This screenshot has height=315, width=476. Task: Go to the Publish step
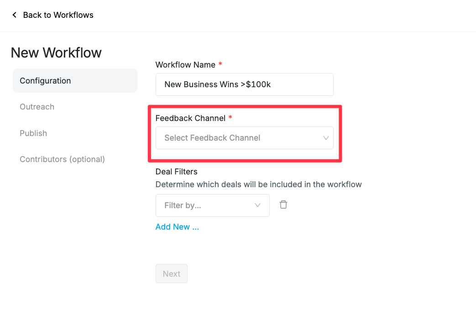33,133
